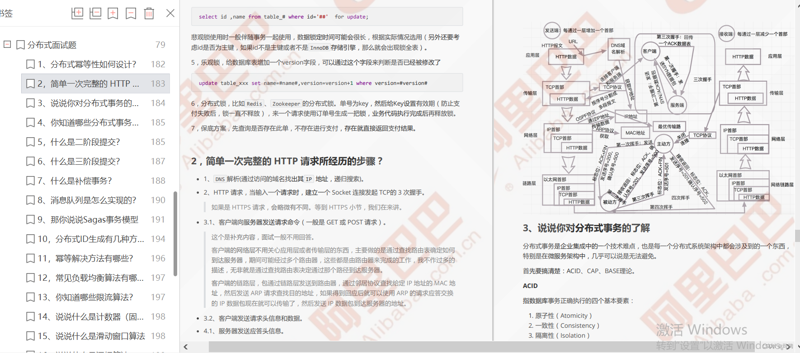Jump to bookmark 5、什么是二阶段提交?

point(79,142)
